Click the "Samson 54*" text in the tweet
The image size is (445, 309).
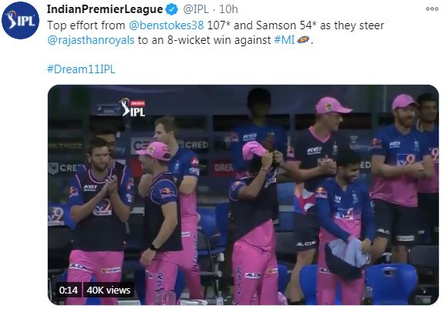point(286,25)
